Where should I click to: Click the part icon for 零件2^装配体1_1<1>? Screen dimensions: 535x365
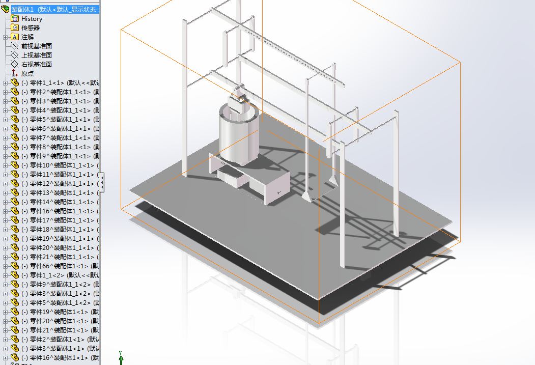(x=15, y=92)
